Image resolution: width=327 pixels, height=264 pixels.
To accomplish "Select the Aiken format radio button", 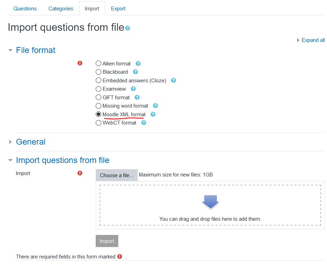I will click(x=98, y=63).
